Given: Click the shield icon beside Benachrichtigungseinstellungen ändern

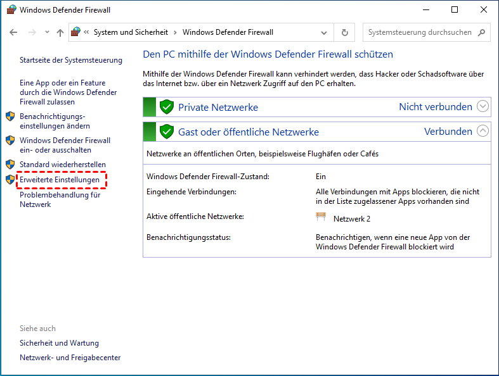Looking at the screenshot, I should tap(10, 116).
